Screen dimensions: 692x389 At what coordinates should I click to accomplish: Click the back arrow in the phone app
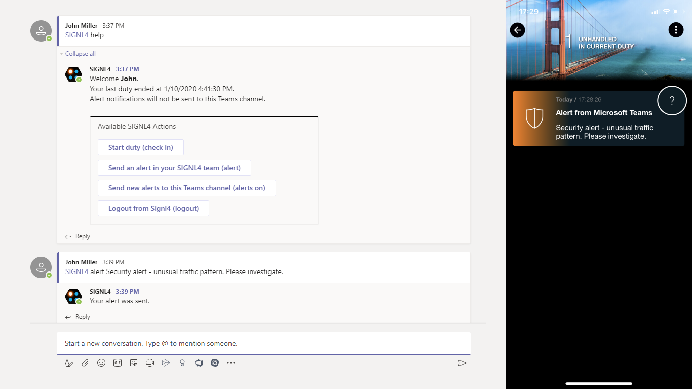pyautogui.click(x=517, y=30)
